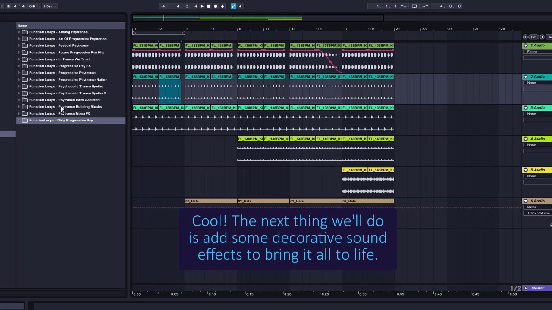This screenshot has width=552, height=310.
Task: Open the None chooser on track 3
Action: coord(538,114)
